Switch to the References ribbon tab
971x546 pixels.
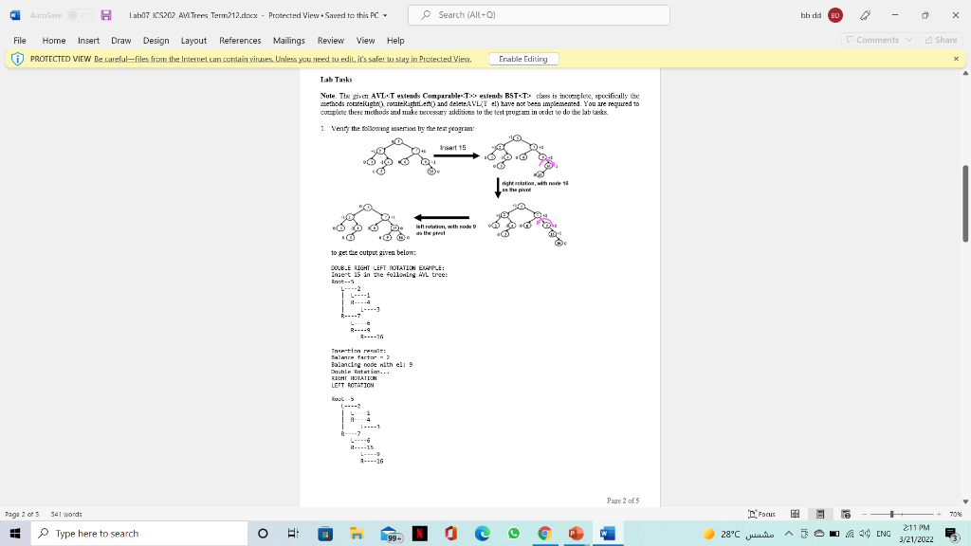(x=240, y=41)
